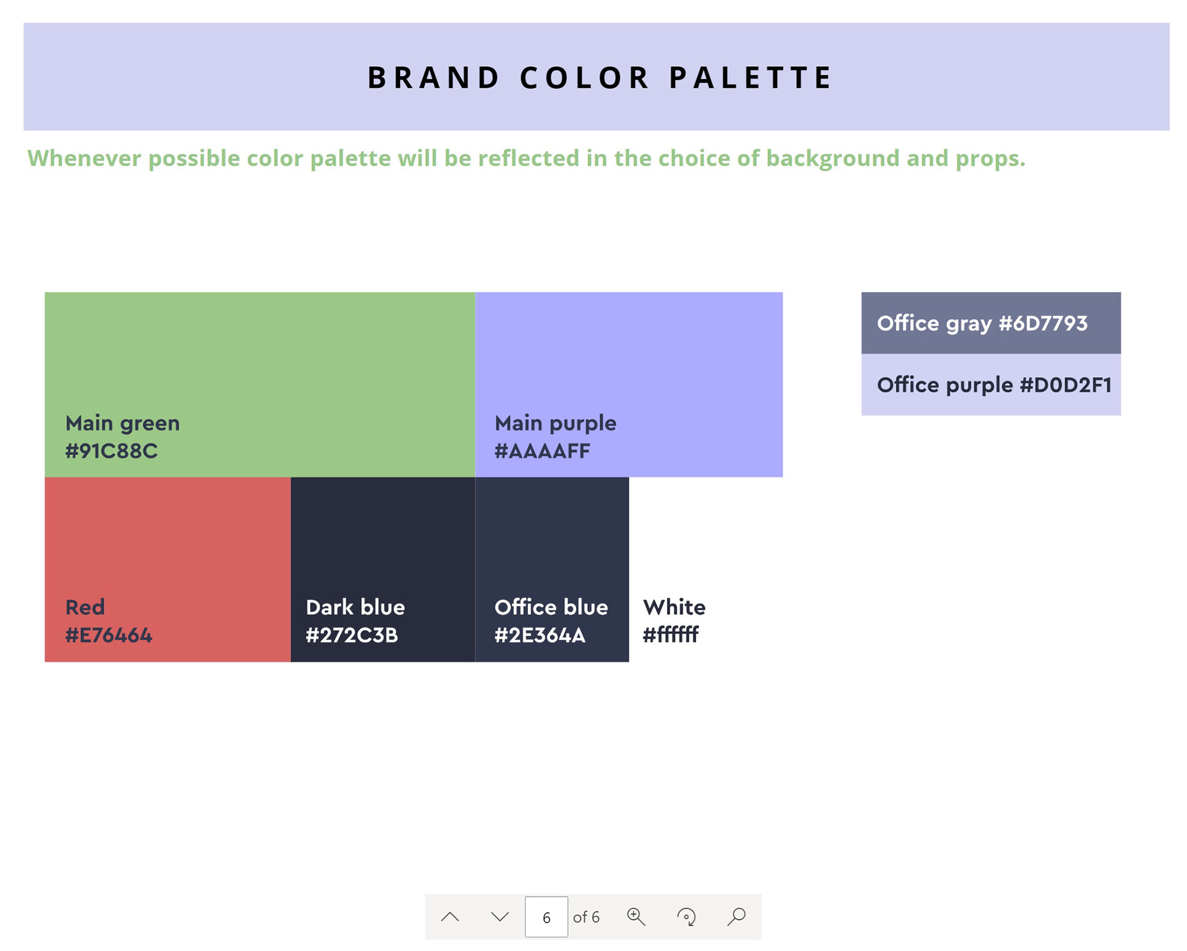
Task: Click the Red label text
Action: coord(85,607)
